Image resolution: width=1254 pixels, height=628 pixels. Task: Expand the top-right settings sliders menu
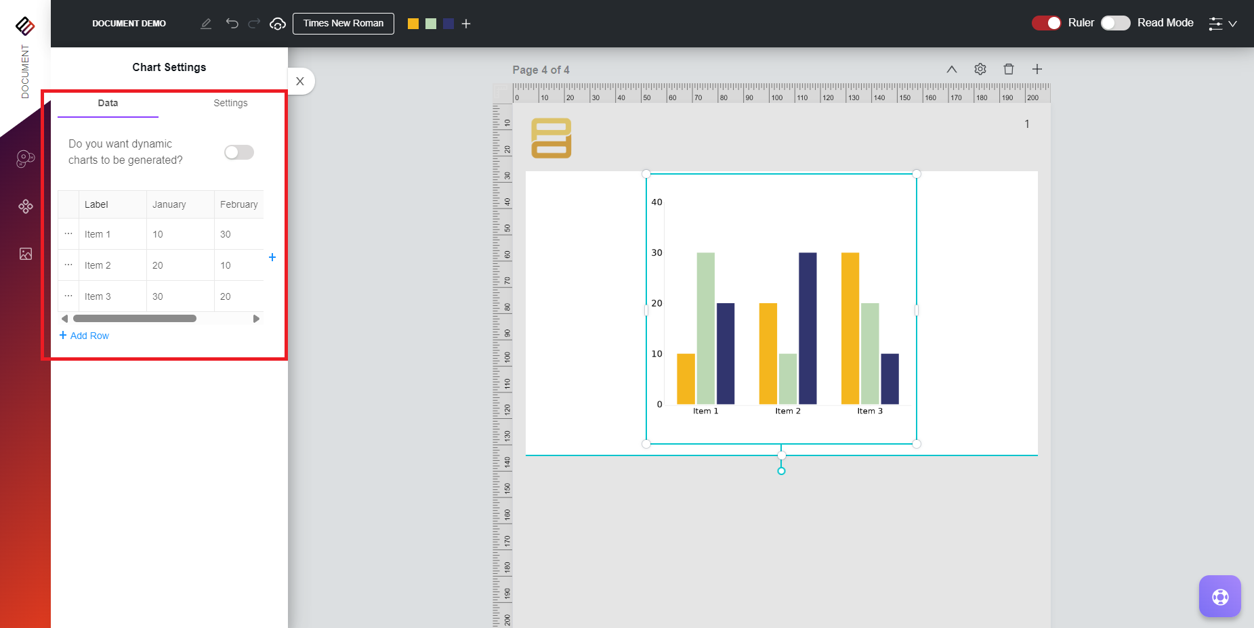tap(1222, 24)
